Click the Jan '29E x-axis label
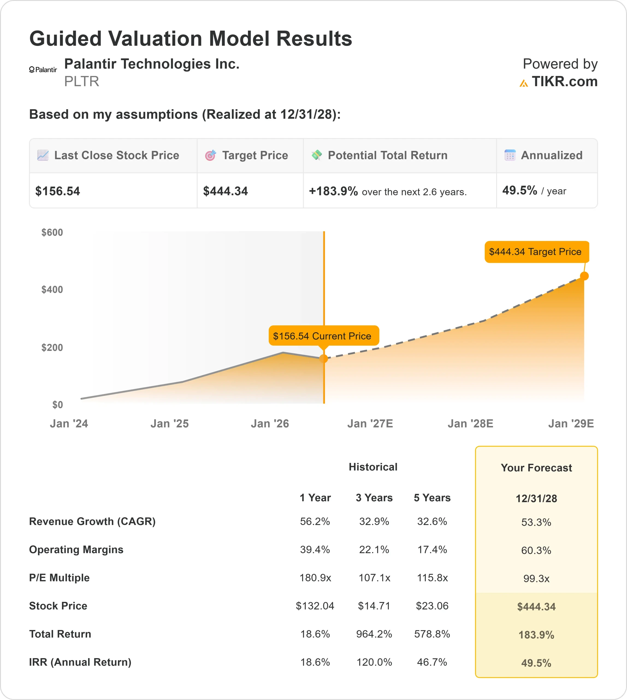627x700 pixels. click(x=571, y=424)
